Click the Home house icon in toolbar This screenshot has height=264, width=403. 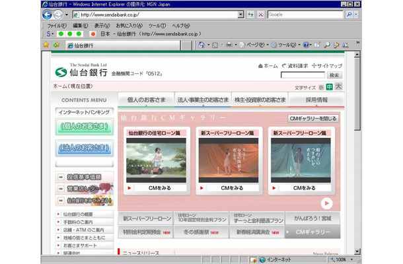(x=201, y=45)
